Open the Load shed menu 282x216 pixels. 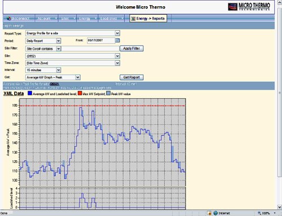pyautogui.click(x=111, y=19)
